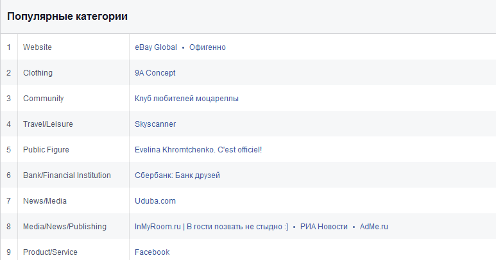Select the Public Figure category cell

(46, 150)
